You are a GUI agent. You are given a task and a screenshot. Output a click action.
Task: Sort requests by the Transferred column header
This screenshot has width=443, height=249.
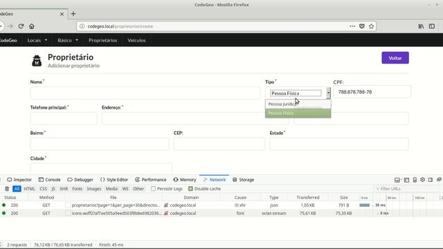pos(307,197)
